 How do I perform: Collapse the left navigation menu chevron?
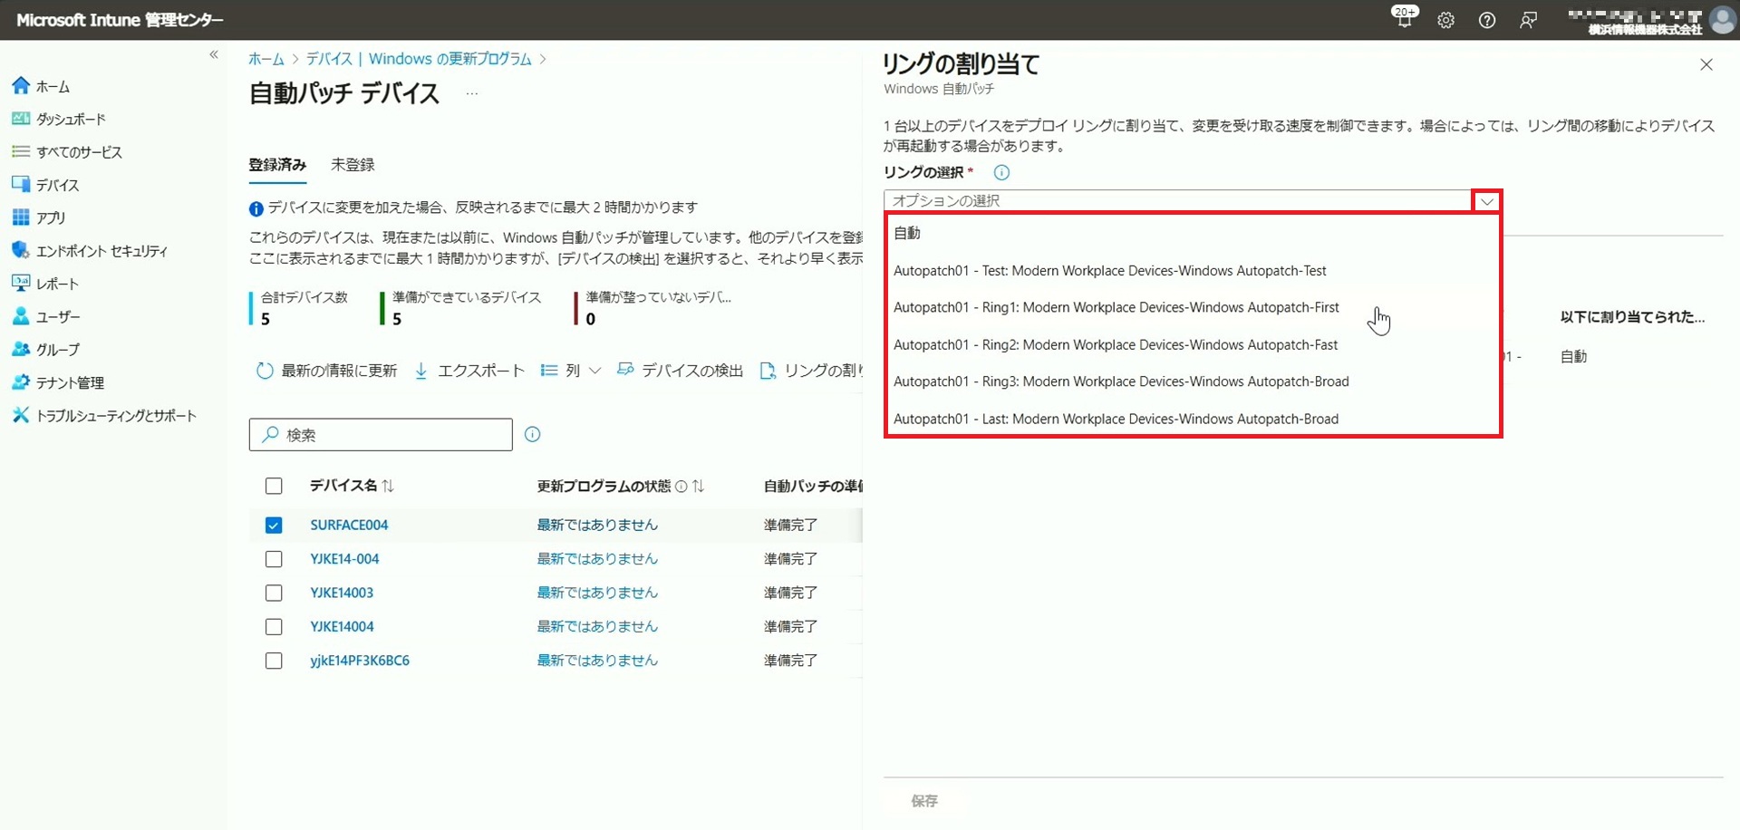point(214,54)
